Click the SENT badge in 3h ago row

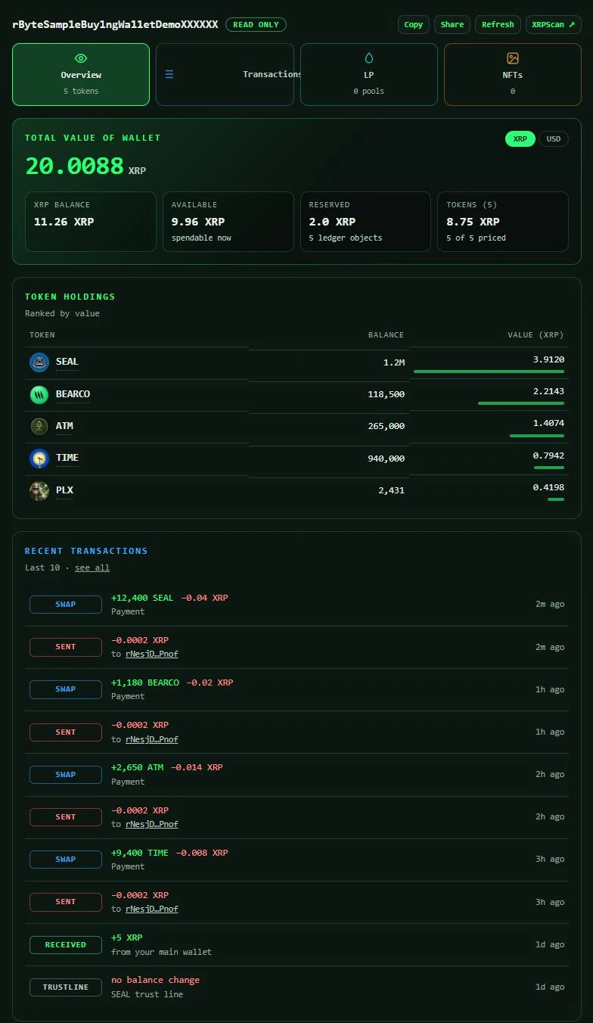(66, 902)
